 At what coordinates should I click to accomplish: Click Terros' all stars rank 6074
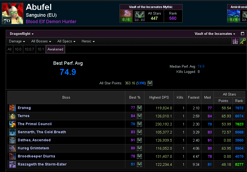point(239,116)
